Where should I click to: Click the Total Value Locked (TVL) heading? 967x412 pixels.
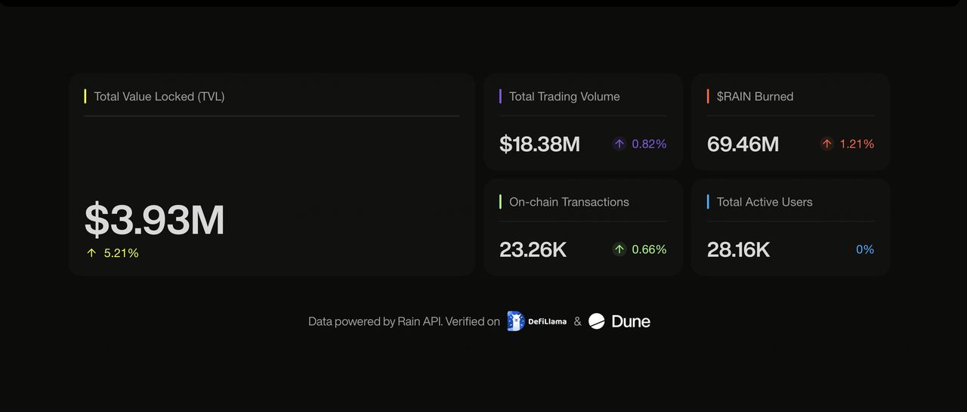[159, 97]
